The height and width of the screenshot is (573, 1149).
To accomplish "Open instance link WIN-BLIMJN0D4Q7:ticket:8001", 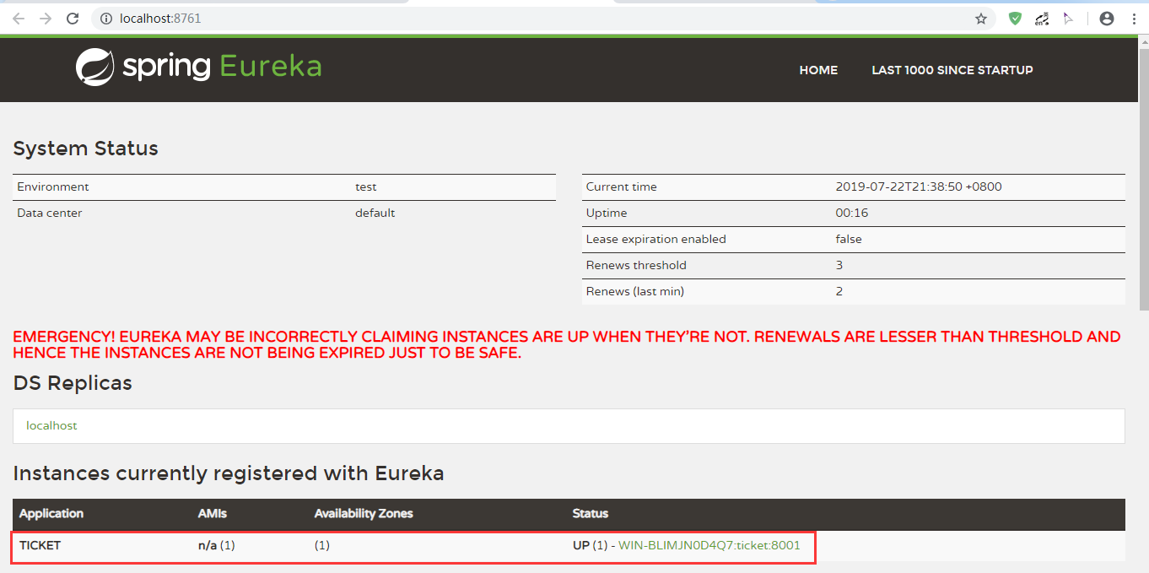I will (709, 545).
